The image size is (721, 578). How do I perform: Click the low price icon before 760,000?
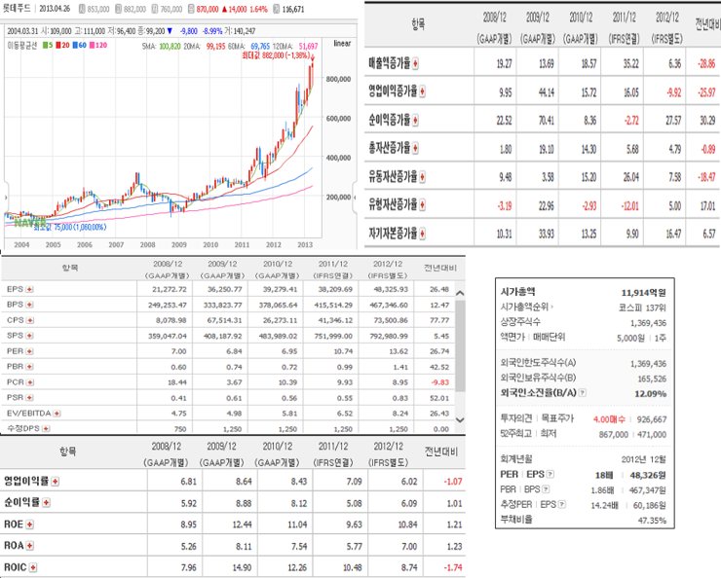pos(155,9)
